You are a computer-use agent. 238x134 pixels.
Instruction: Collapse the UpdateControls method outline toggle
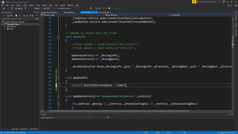pyautogui.click(x=58, y=96)
